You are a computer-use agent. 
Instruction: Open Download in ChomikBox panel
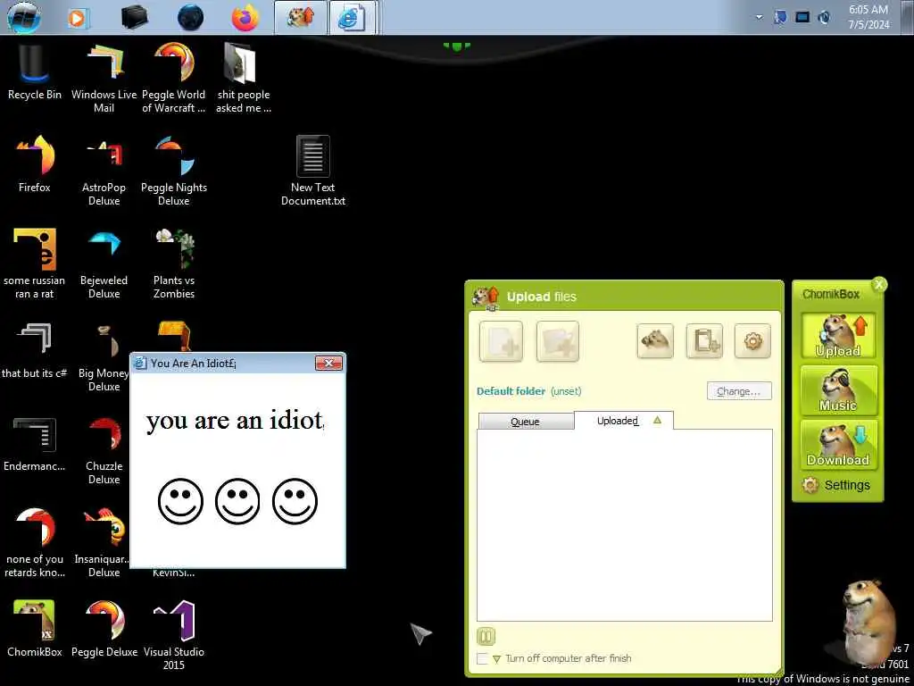click(x=838, y=445)
